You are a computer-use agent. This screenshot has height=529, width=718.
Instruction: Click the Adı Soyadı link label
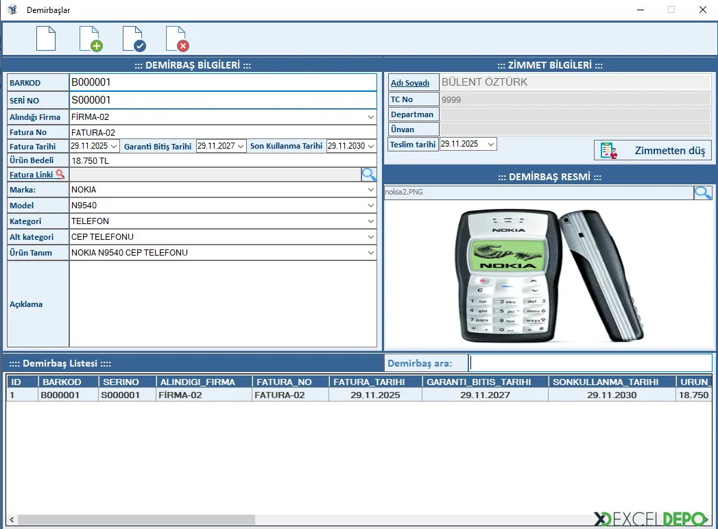click(410, 83)
